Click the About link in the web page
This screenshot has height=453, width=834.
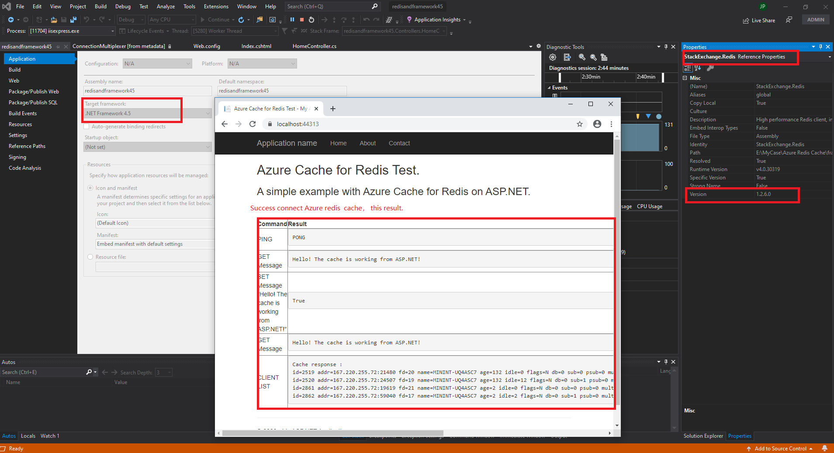click(x=368, y=143)
